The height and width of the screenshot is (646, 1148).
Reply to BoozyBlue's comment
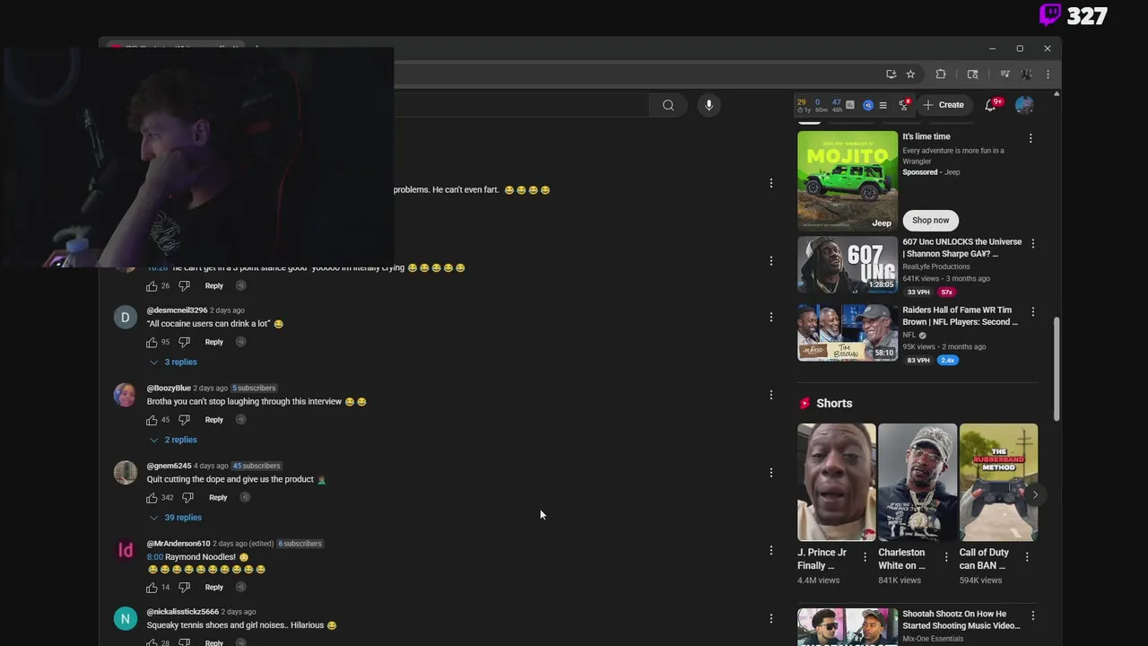(x=213, y=420)
